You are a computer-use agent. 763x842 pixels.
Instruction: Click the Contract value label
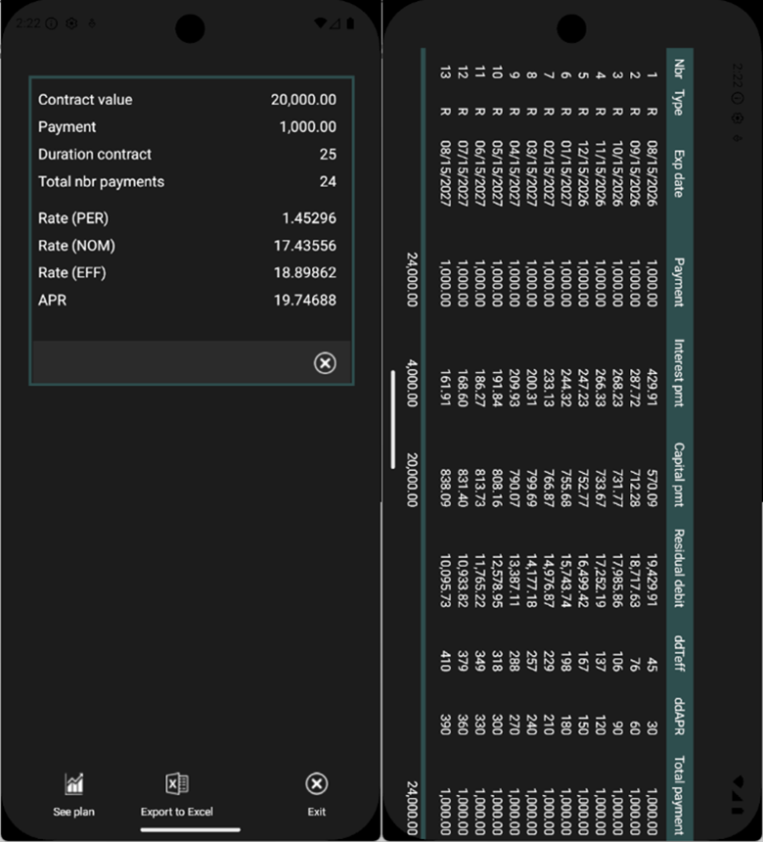coord(85,99)
